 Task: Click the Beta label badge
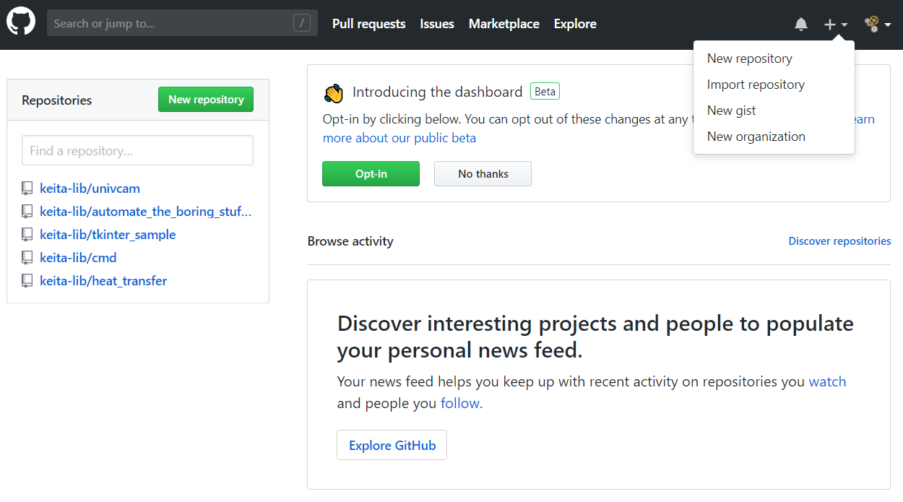point(545,92)
